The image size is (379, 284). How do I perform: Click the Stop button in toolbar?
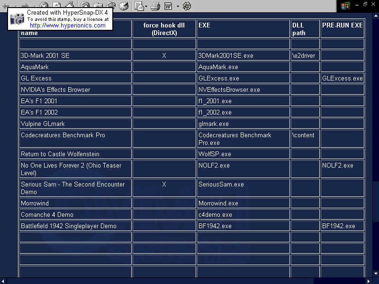pyautogui.click(x=44, y=5)
